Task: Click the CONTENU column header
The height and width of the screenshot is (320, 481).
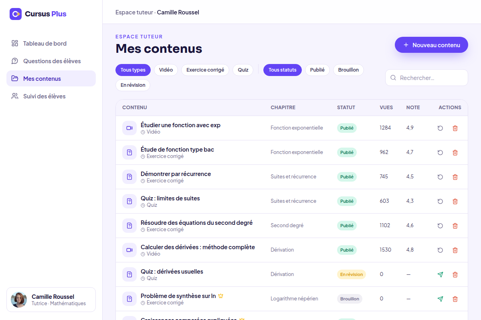Action: coord(135,108)
